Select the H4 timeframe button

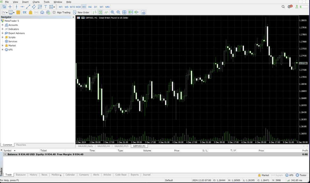90,7
